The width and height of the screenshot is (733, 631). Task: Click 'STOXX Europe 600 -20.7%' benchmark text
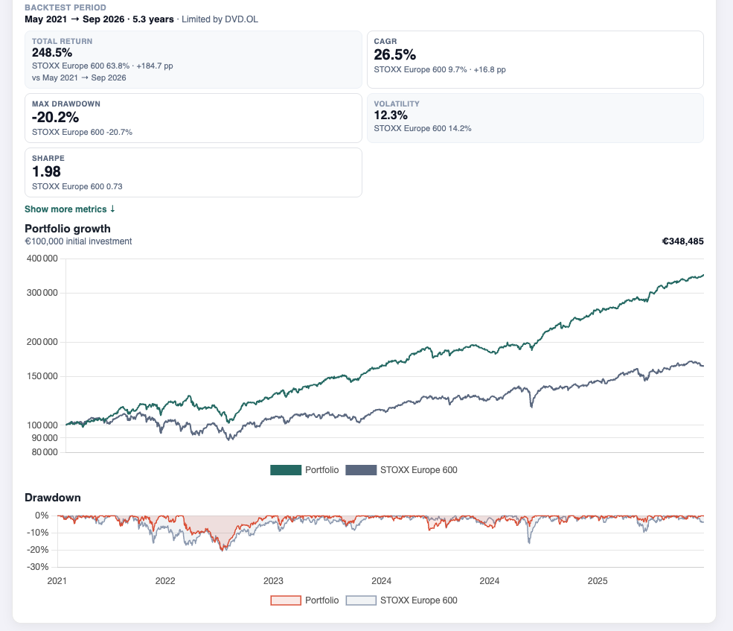click(x=83, y=132)
